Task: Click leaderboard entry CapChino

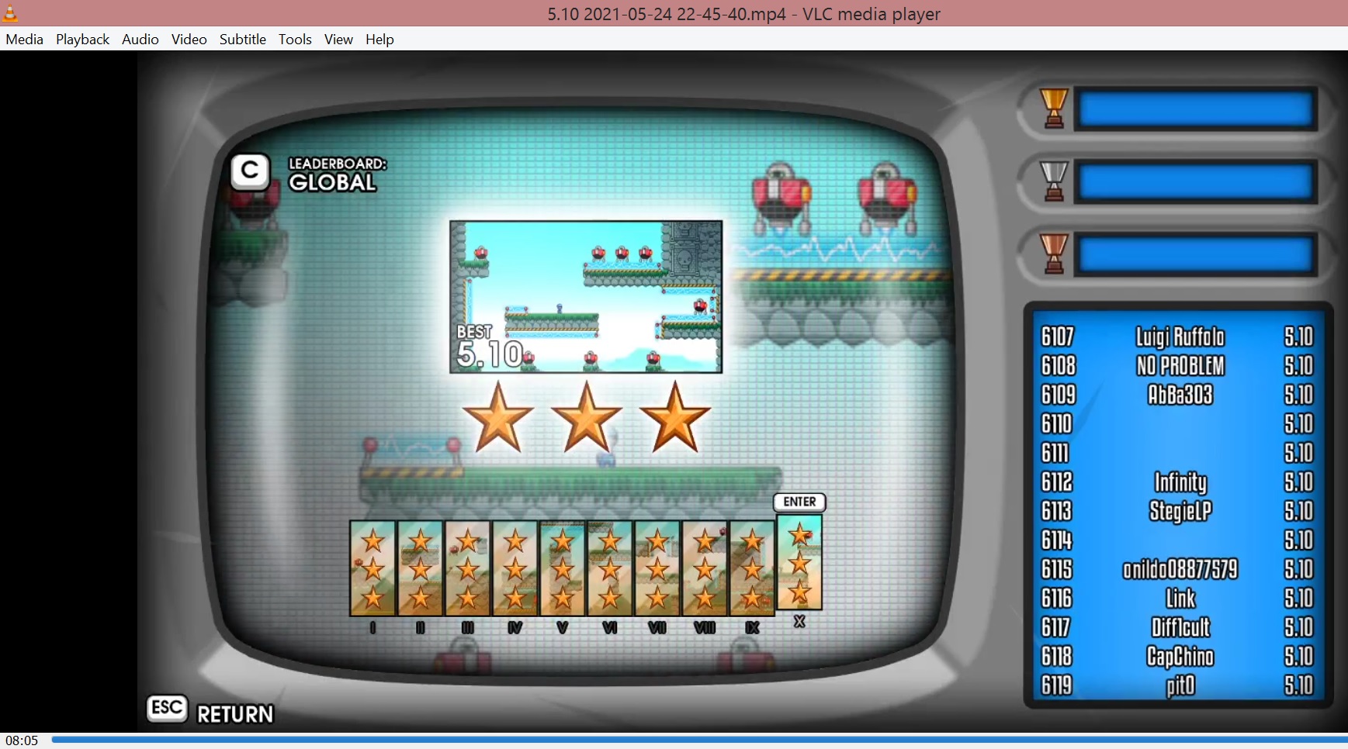Action: tap(1180, 657)
